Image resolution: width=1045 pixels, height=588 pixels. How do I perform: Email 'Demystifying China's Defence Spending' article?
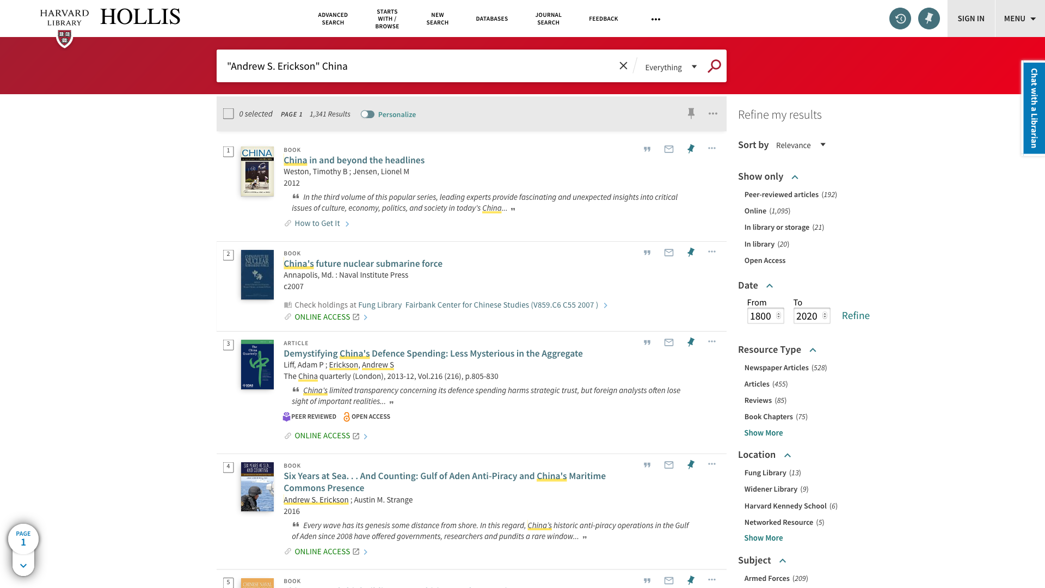tap(669, 342)
